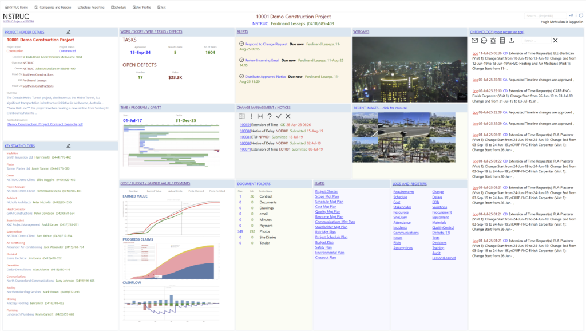Open the Progress Claims chart

pyautogui.click(x=172, y=261)
